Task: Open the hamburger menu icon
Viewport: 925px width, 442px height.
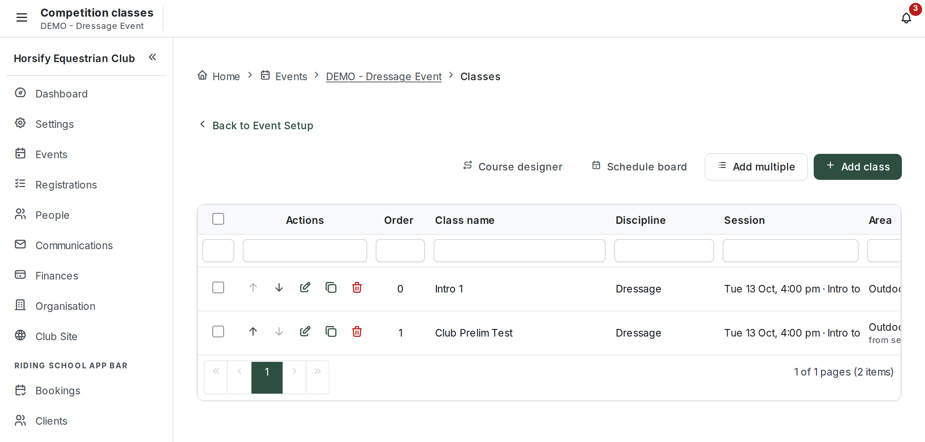Action: pos(22,17)
